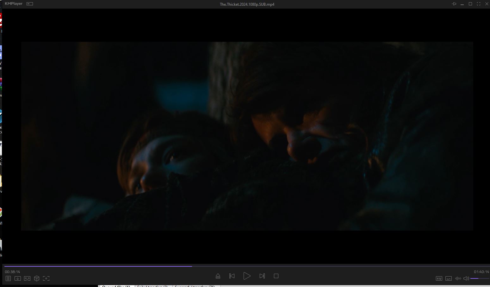This screenshot has width=490, height=287.
Task: Adjust the volume slider
Action: pos(479,278)
